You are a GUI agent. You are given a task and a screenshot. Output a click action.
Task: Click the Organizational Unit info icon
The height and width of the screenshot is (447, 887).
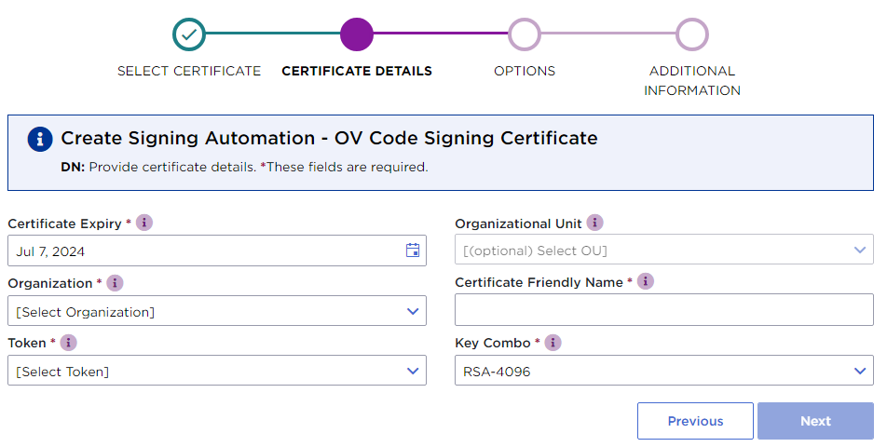pos(594,223)
